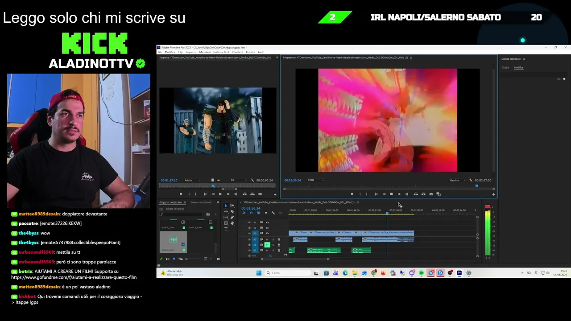Screen dimensions: 571x321
Task: Mute audio track A1
Action: pos(267,239)
